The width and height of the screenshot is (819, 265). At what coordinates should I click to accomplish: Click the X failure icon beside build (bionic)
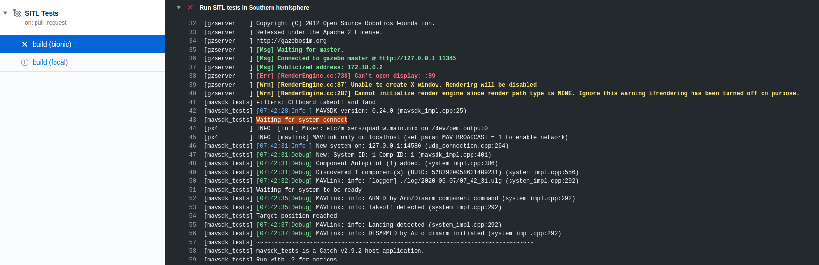tap(25, 44)
